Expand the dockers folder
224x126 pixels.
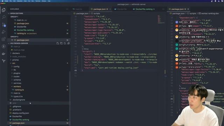tap(16, 53)
